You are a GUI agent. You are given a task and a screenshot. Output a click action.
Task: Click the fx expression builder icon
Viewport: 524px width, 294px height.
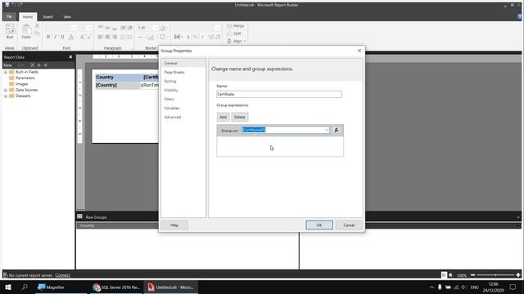coord(337,130)
